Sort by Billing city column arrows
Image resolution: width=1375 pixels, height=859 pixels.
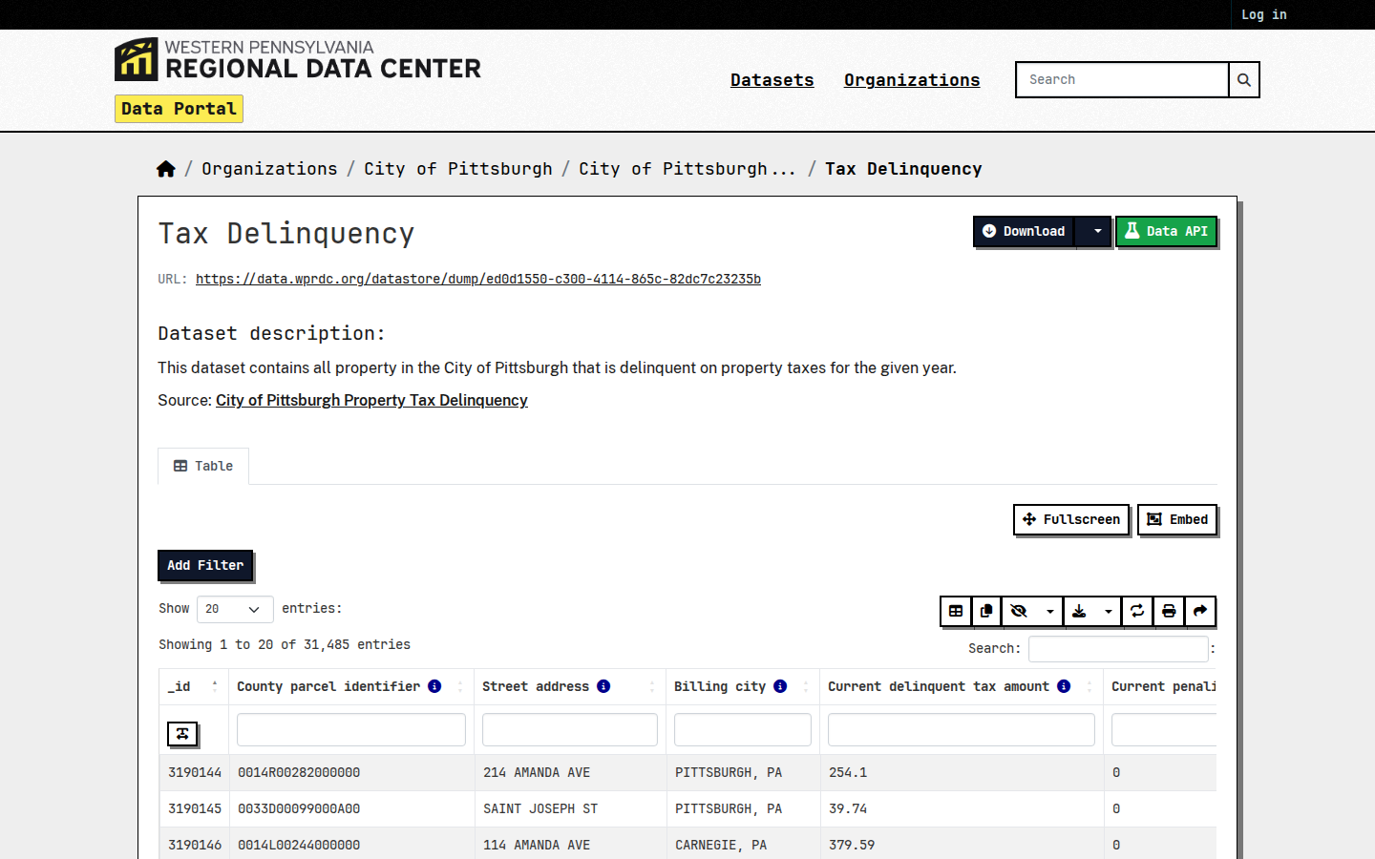coord(806,686)
